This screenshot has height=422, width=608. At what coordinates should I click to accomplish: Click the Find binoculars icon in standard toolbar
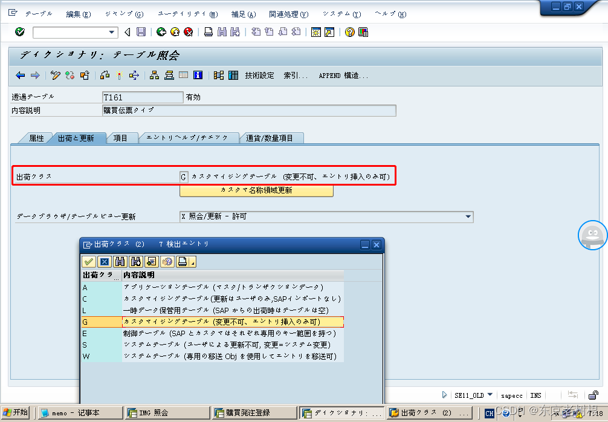click(222, 32)
